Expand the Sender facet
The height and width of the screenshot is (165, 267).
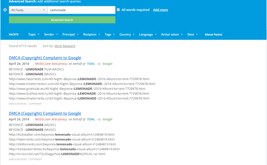51,34
